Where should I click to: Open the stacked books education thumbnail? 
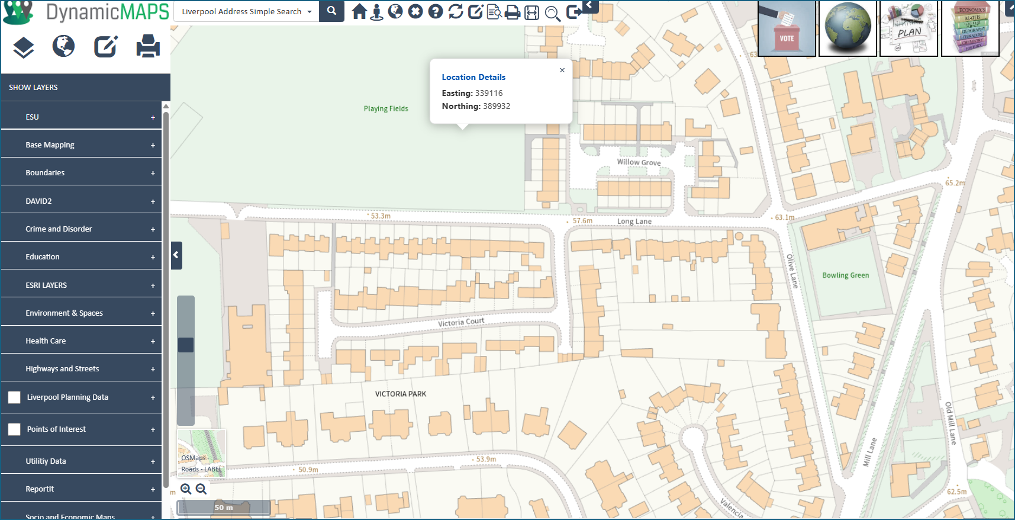tap(970, 28)
